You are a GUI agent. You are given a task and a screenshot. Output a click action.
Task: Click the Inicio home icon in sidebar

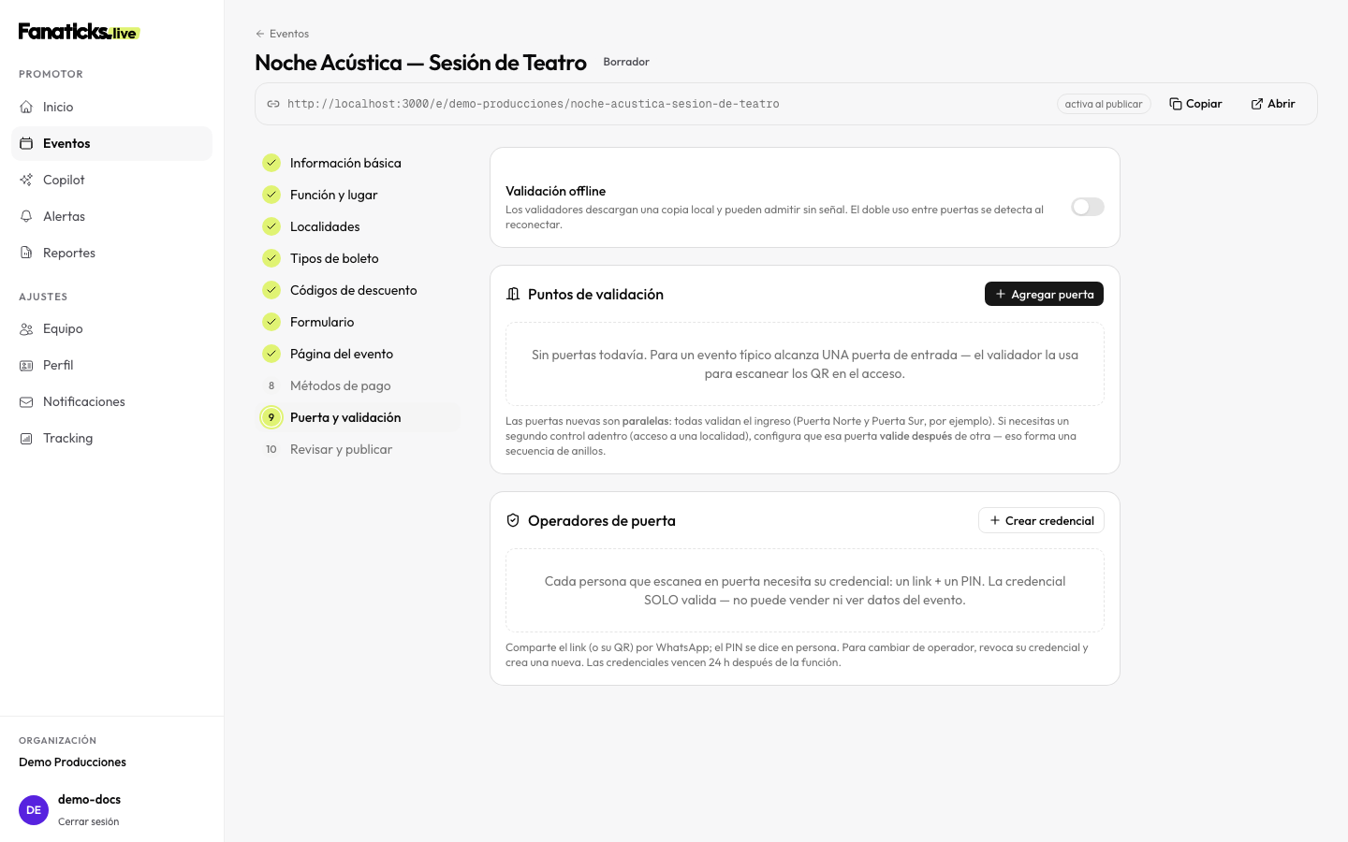tap(26, 107)
